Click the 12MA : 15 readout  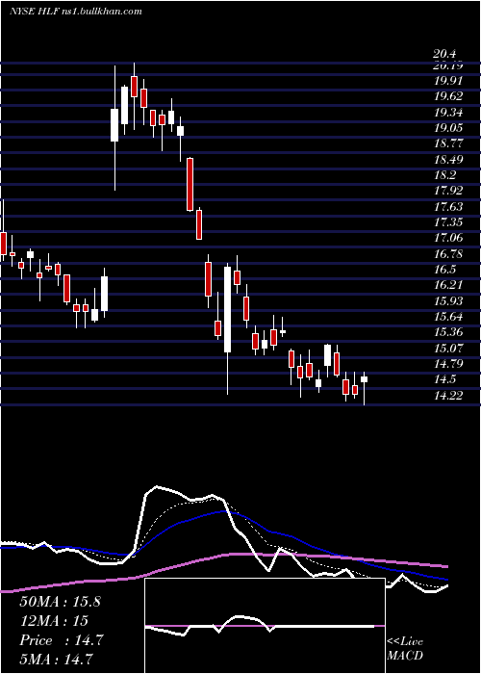(54, 621)
